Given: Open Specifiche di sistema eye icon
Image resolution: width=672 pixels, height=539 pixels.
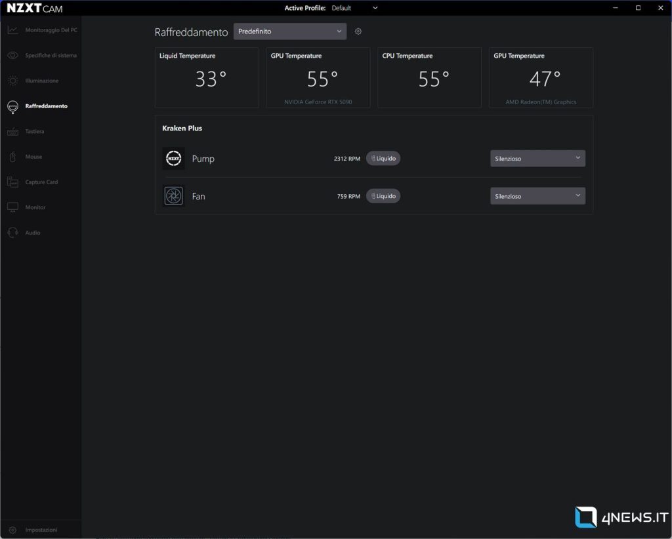Looking at the screenshot, I should (x=12, y=56).
